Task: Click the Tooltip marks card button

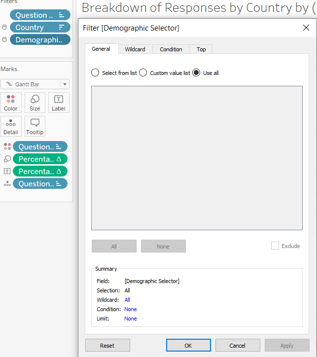Action: 35,126
